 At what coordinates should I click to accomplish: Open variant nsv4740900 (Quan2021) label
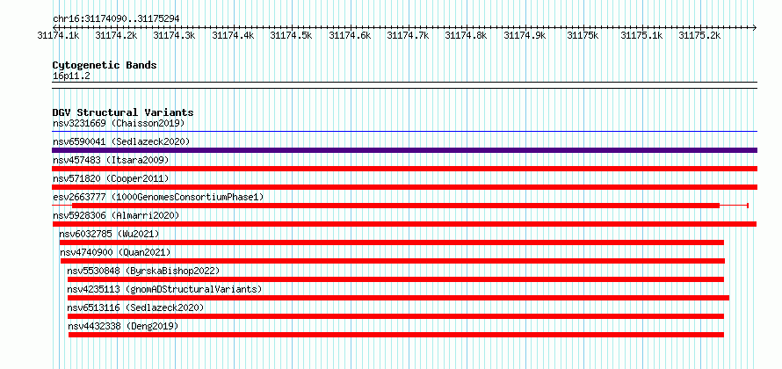(x=115, y=252)
